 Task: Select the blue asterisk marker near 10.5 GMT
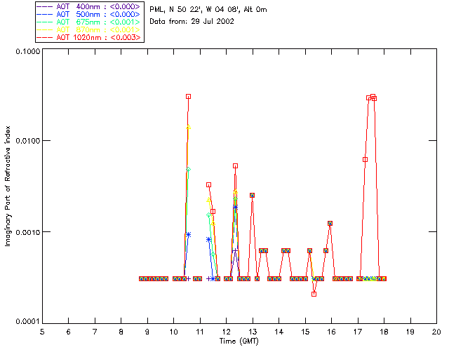(x=188, y=235)
